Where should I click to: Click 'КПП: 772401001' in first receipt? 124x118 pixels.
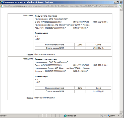[100, 22]
